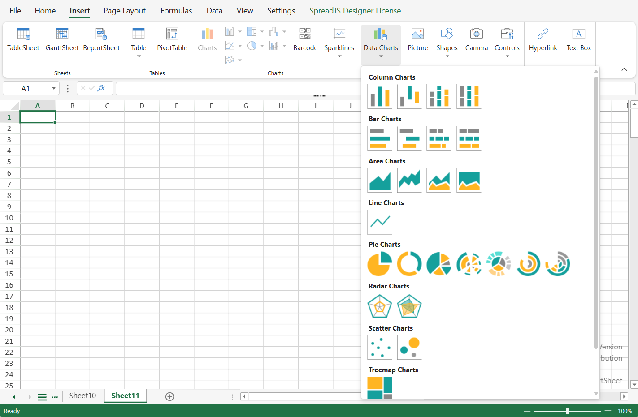The width and height of the screenshot is (638, 417).
Task: Select column C header
Action: coord(107,106)
